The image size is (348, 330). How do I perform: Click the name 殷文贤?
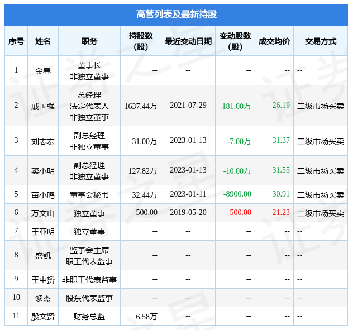[x=43, y=317]
